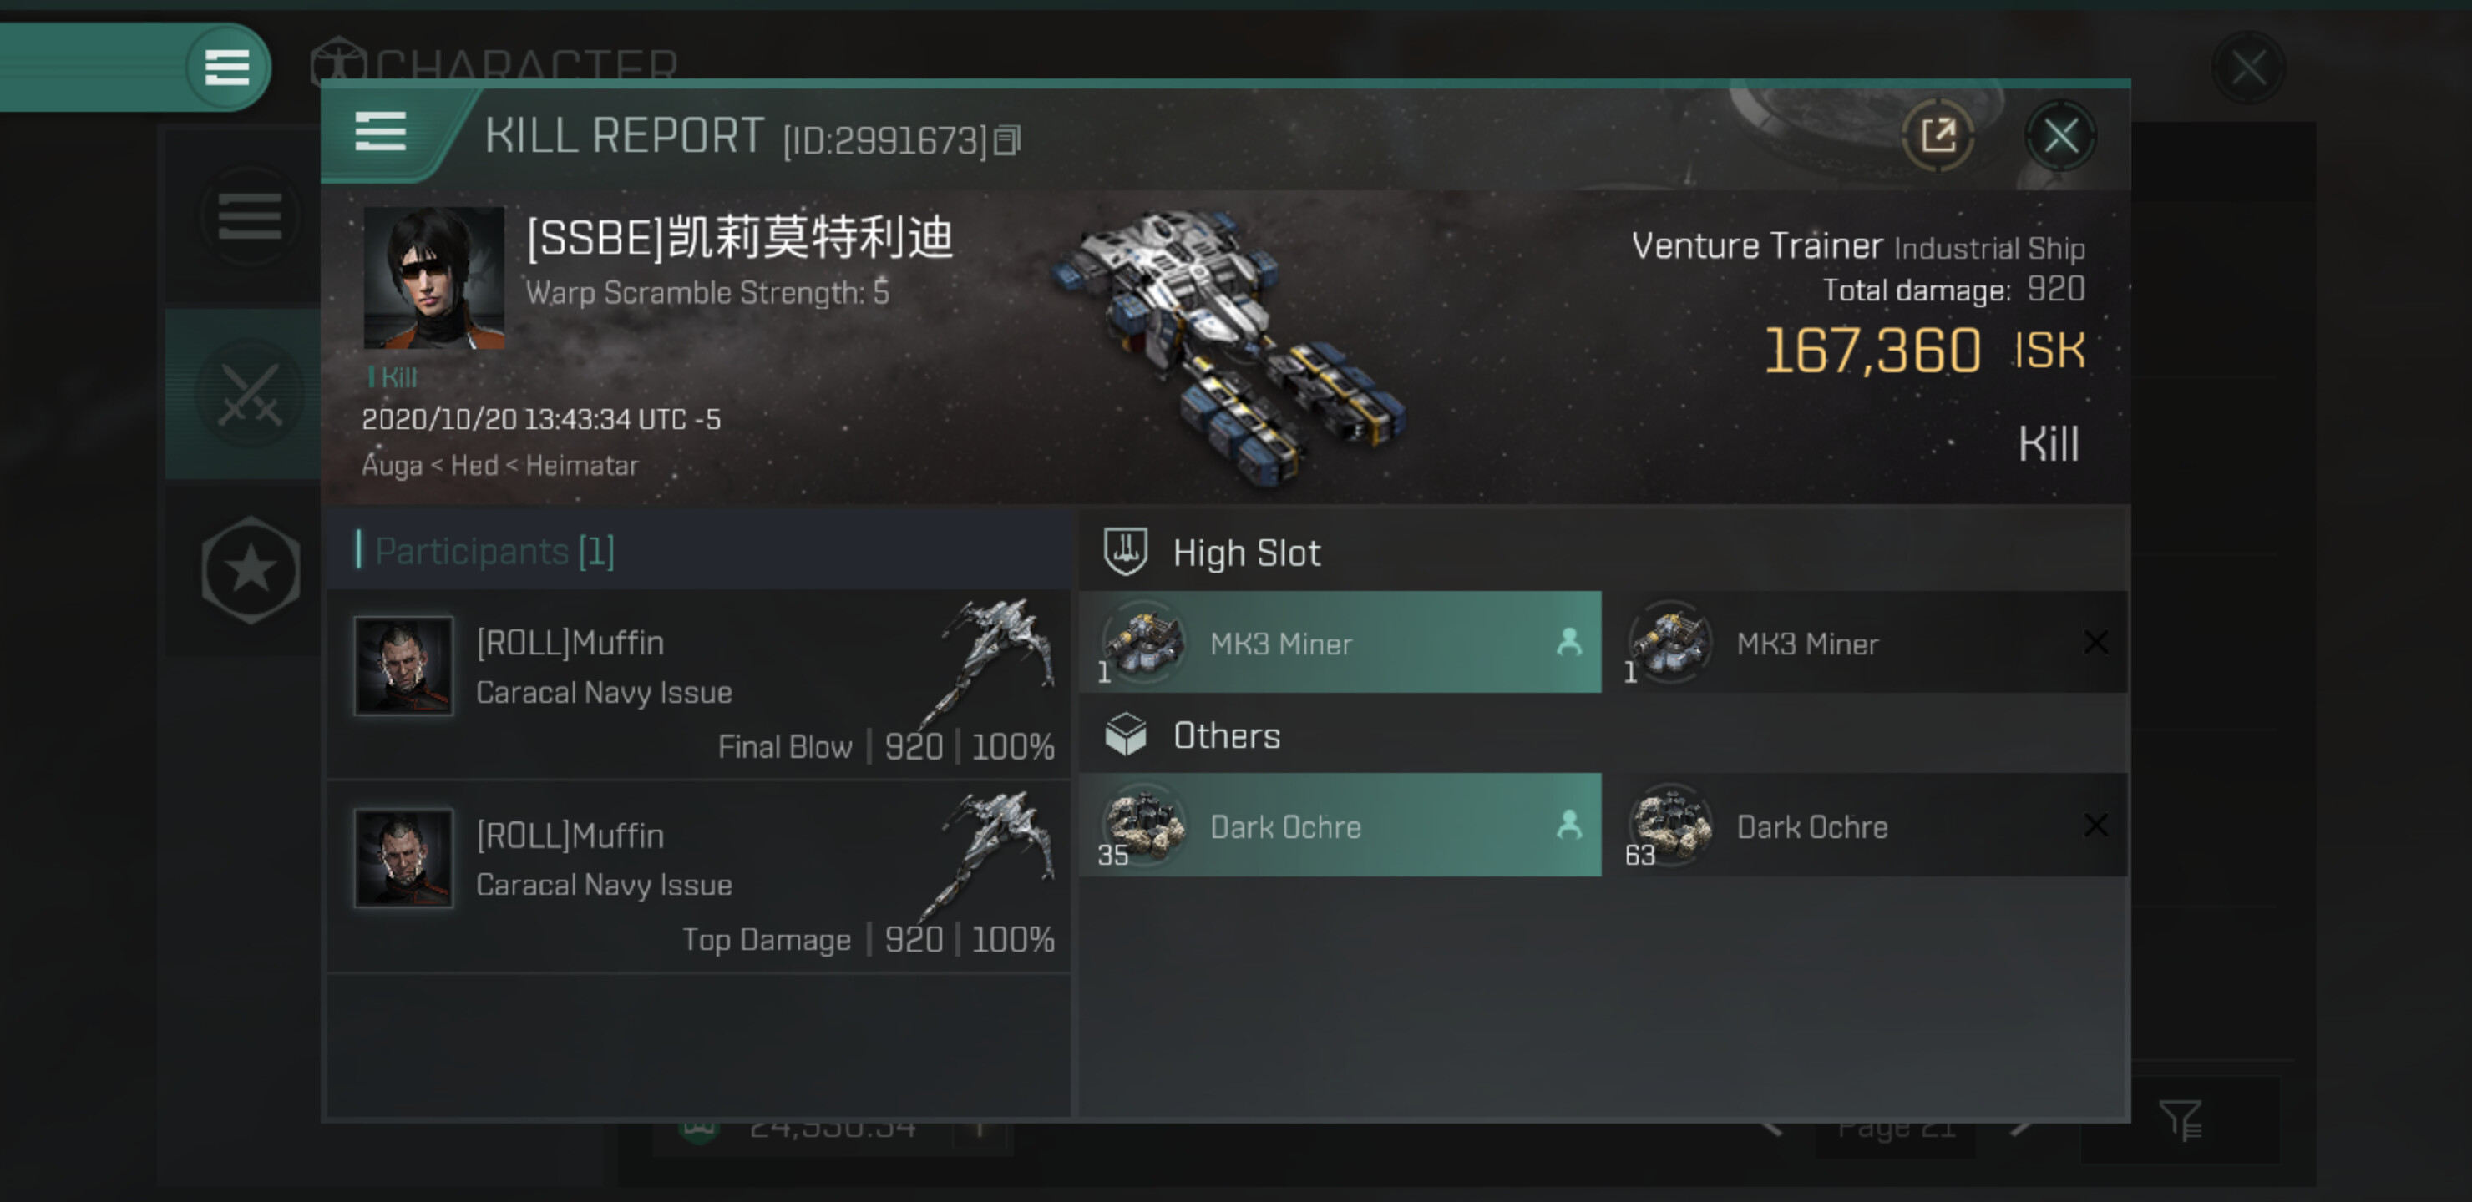View the victim's character portrait
Image resolution: width=2472 pixels, height=1202 pixels.
point(433,278)
